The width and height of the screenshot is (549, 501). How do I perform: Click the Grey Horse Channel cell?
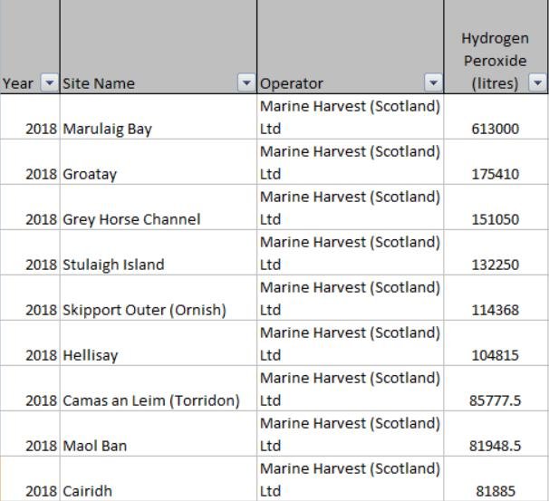131,219
